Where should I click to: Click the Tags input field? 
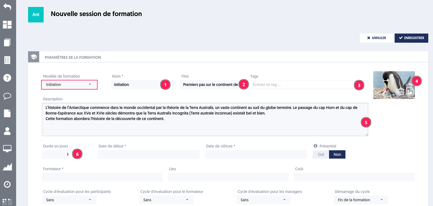click(308, 85)
